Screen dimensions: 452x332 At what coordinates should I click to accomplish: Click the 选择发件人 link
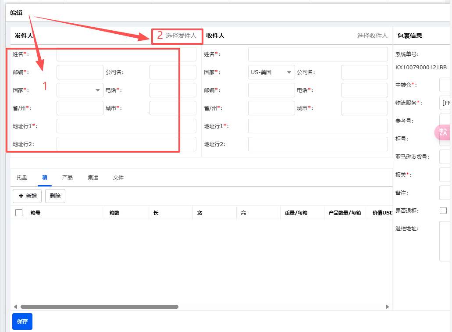[x=181, y=36]
